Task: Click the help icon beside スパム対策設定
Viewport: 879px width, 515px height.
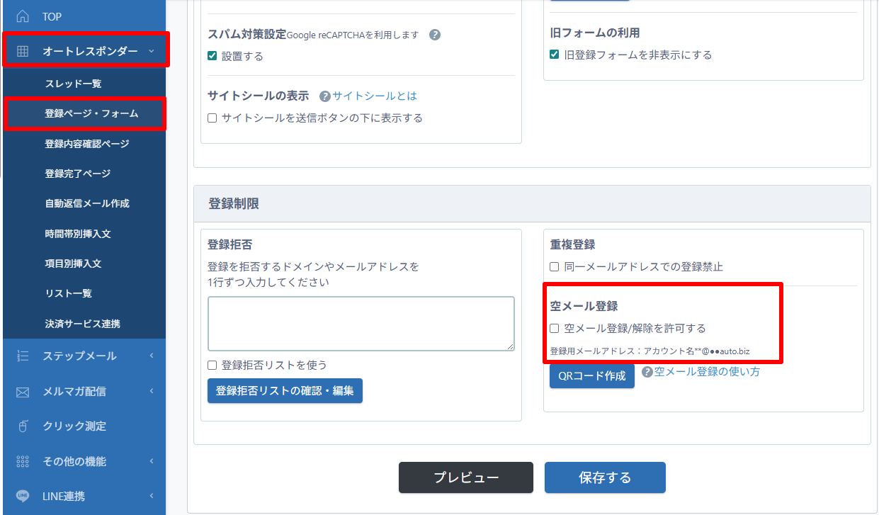Action: click(x=435, y=35)
